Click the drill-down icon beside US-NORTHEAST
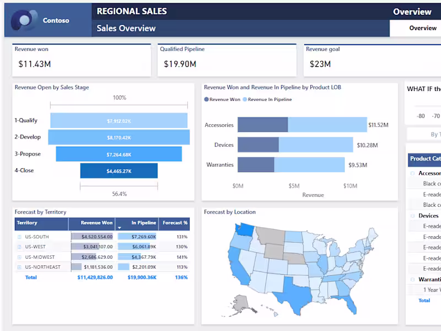 19,266
